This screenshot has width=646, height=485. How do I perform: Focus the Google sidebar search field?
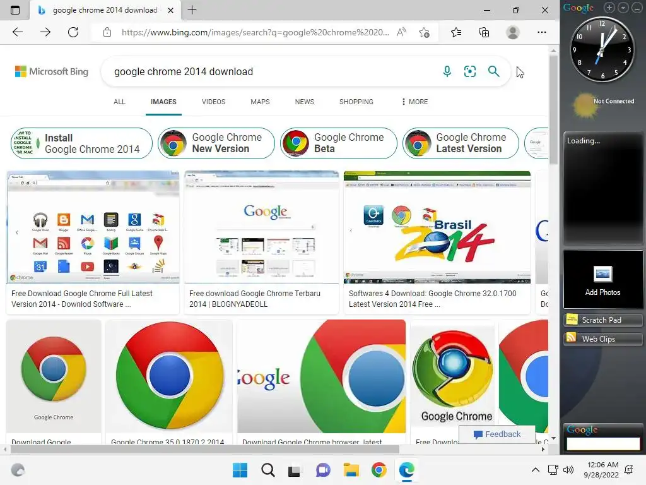pos(603,443)
